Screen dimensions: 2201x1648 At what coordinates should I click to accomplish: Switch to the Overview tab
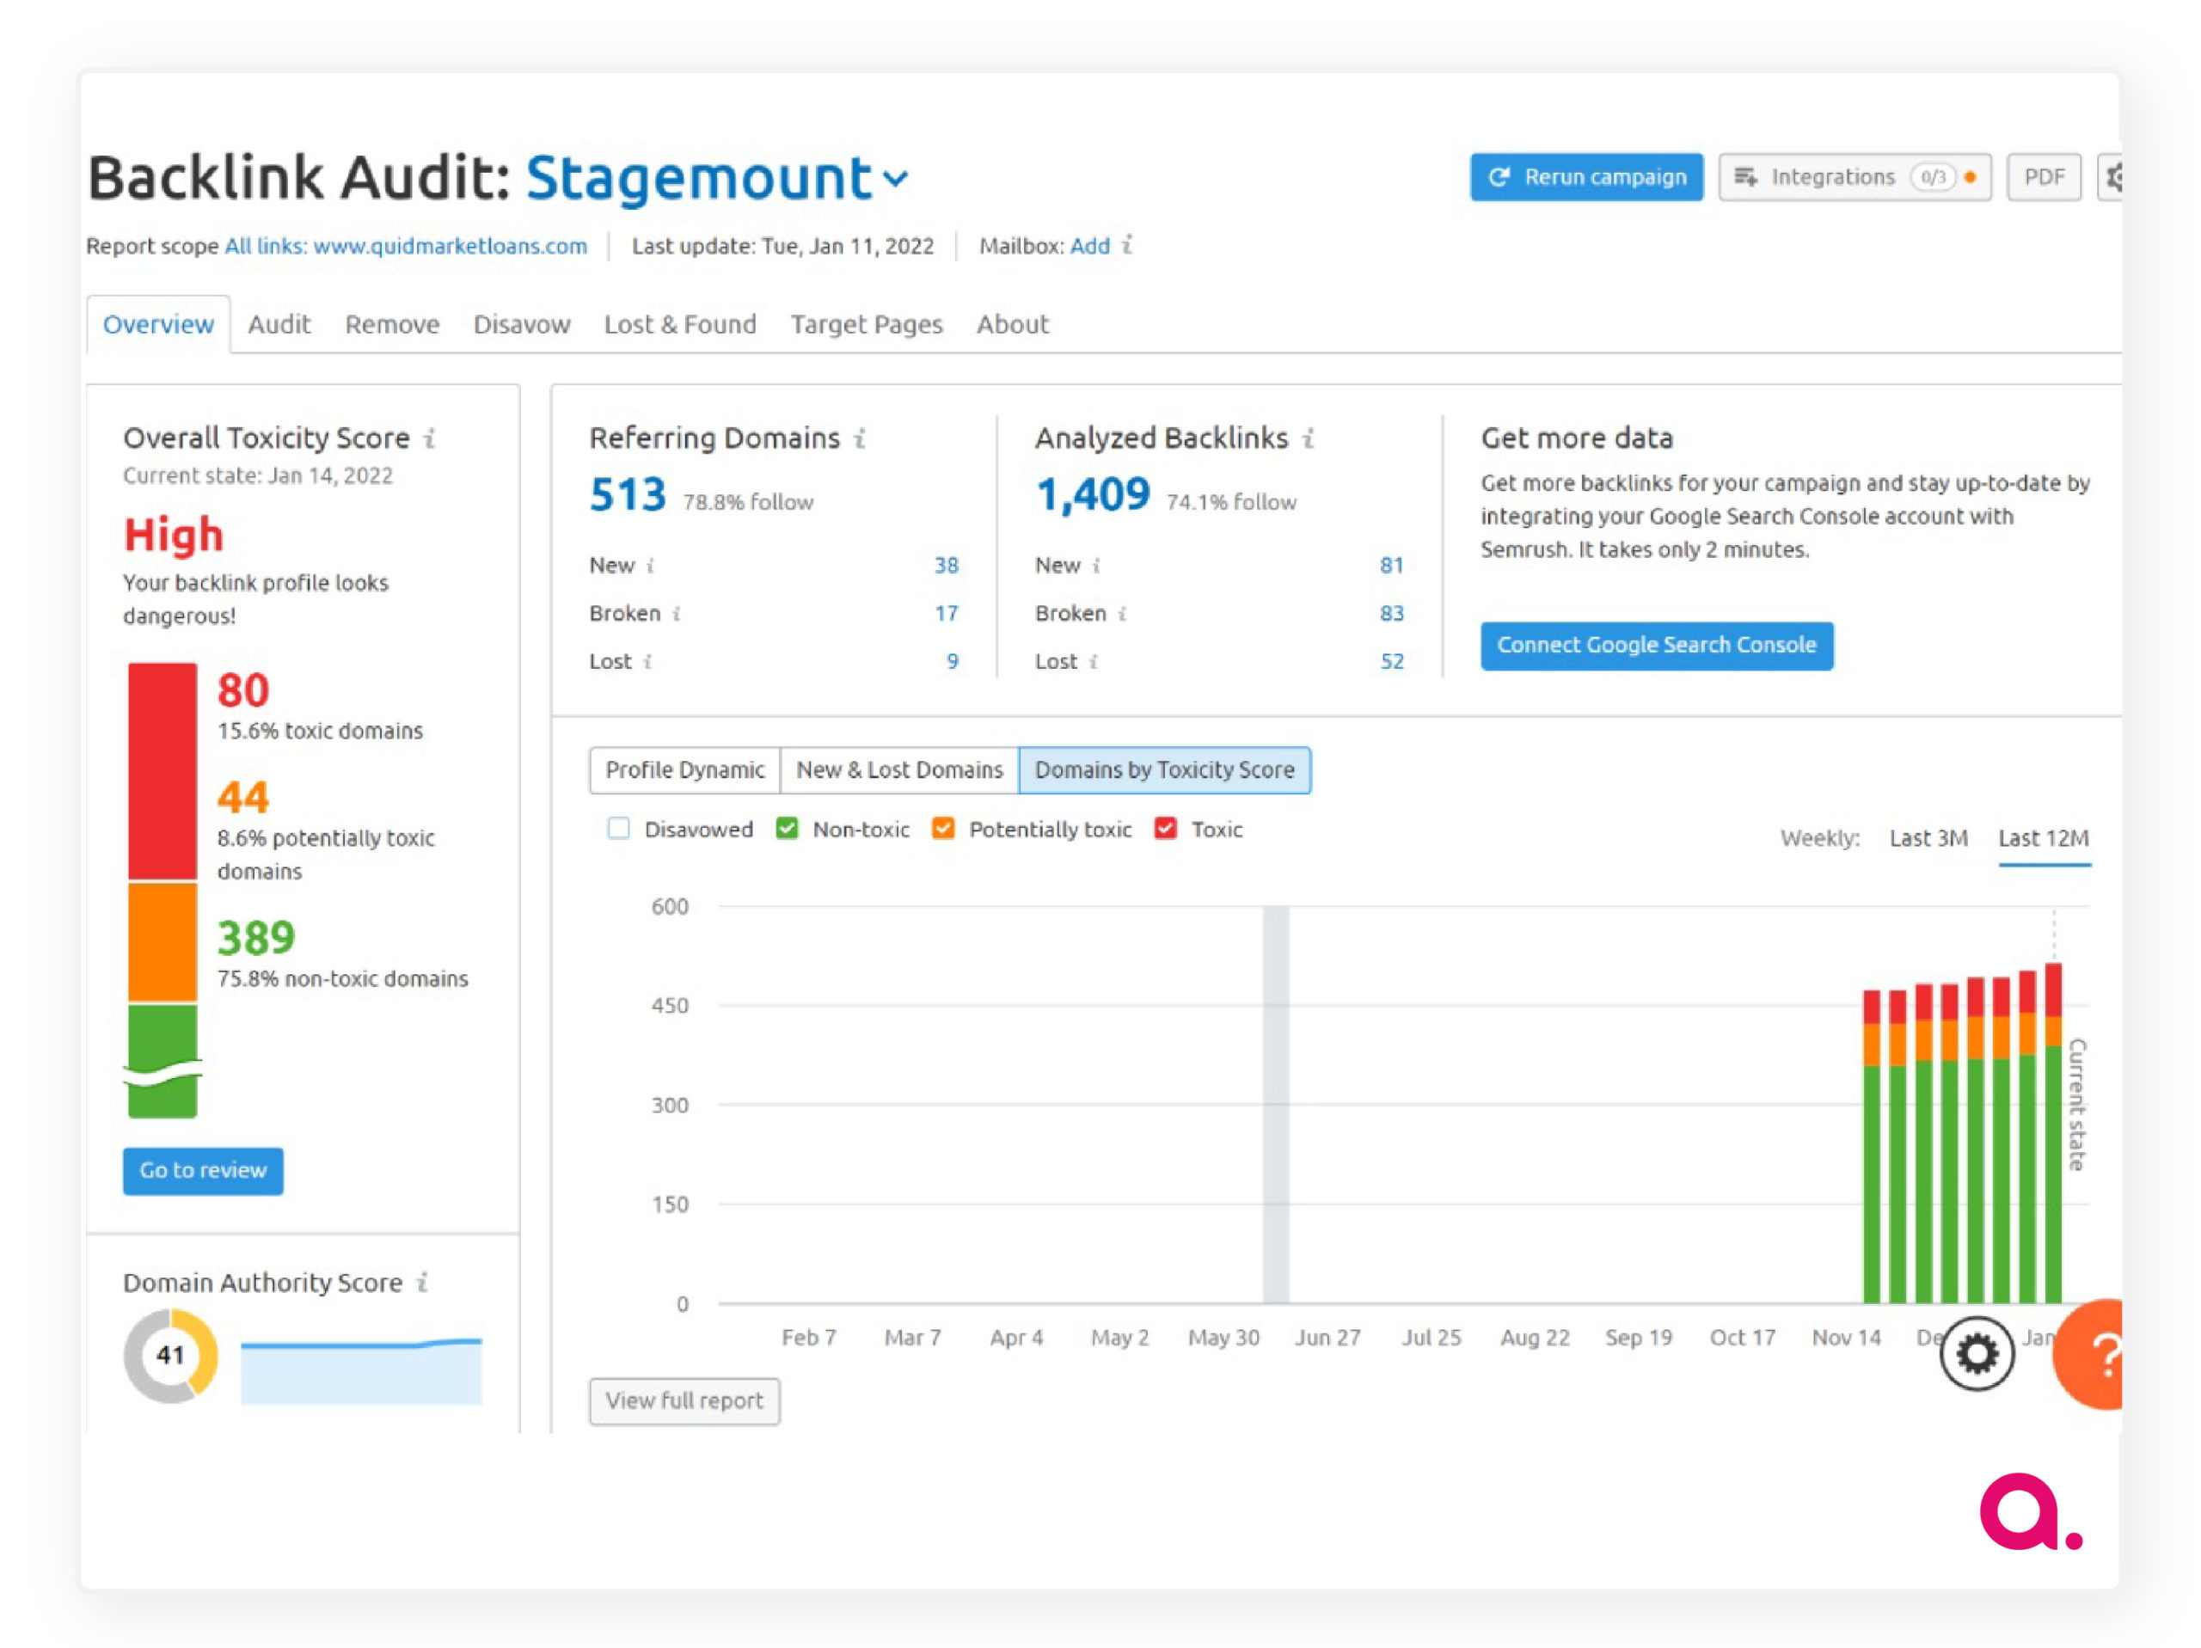(158, 324)
